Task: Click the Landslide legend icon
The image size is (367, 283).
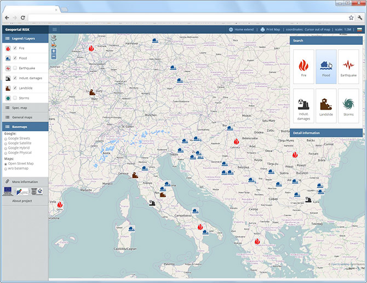Action: tap(8, 88)
